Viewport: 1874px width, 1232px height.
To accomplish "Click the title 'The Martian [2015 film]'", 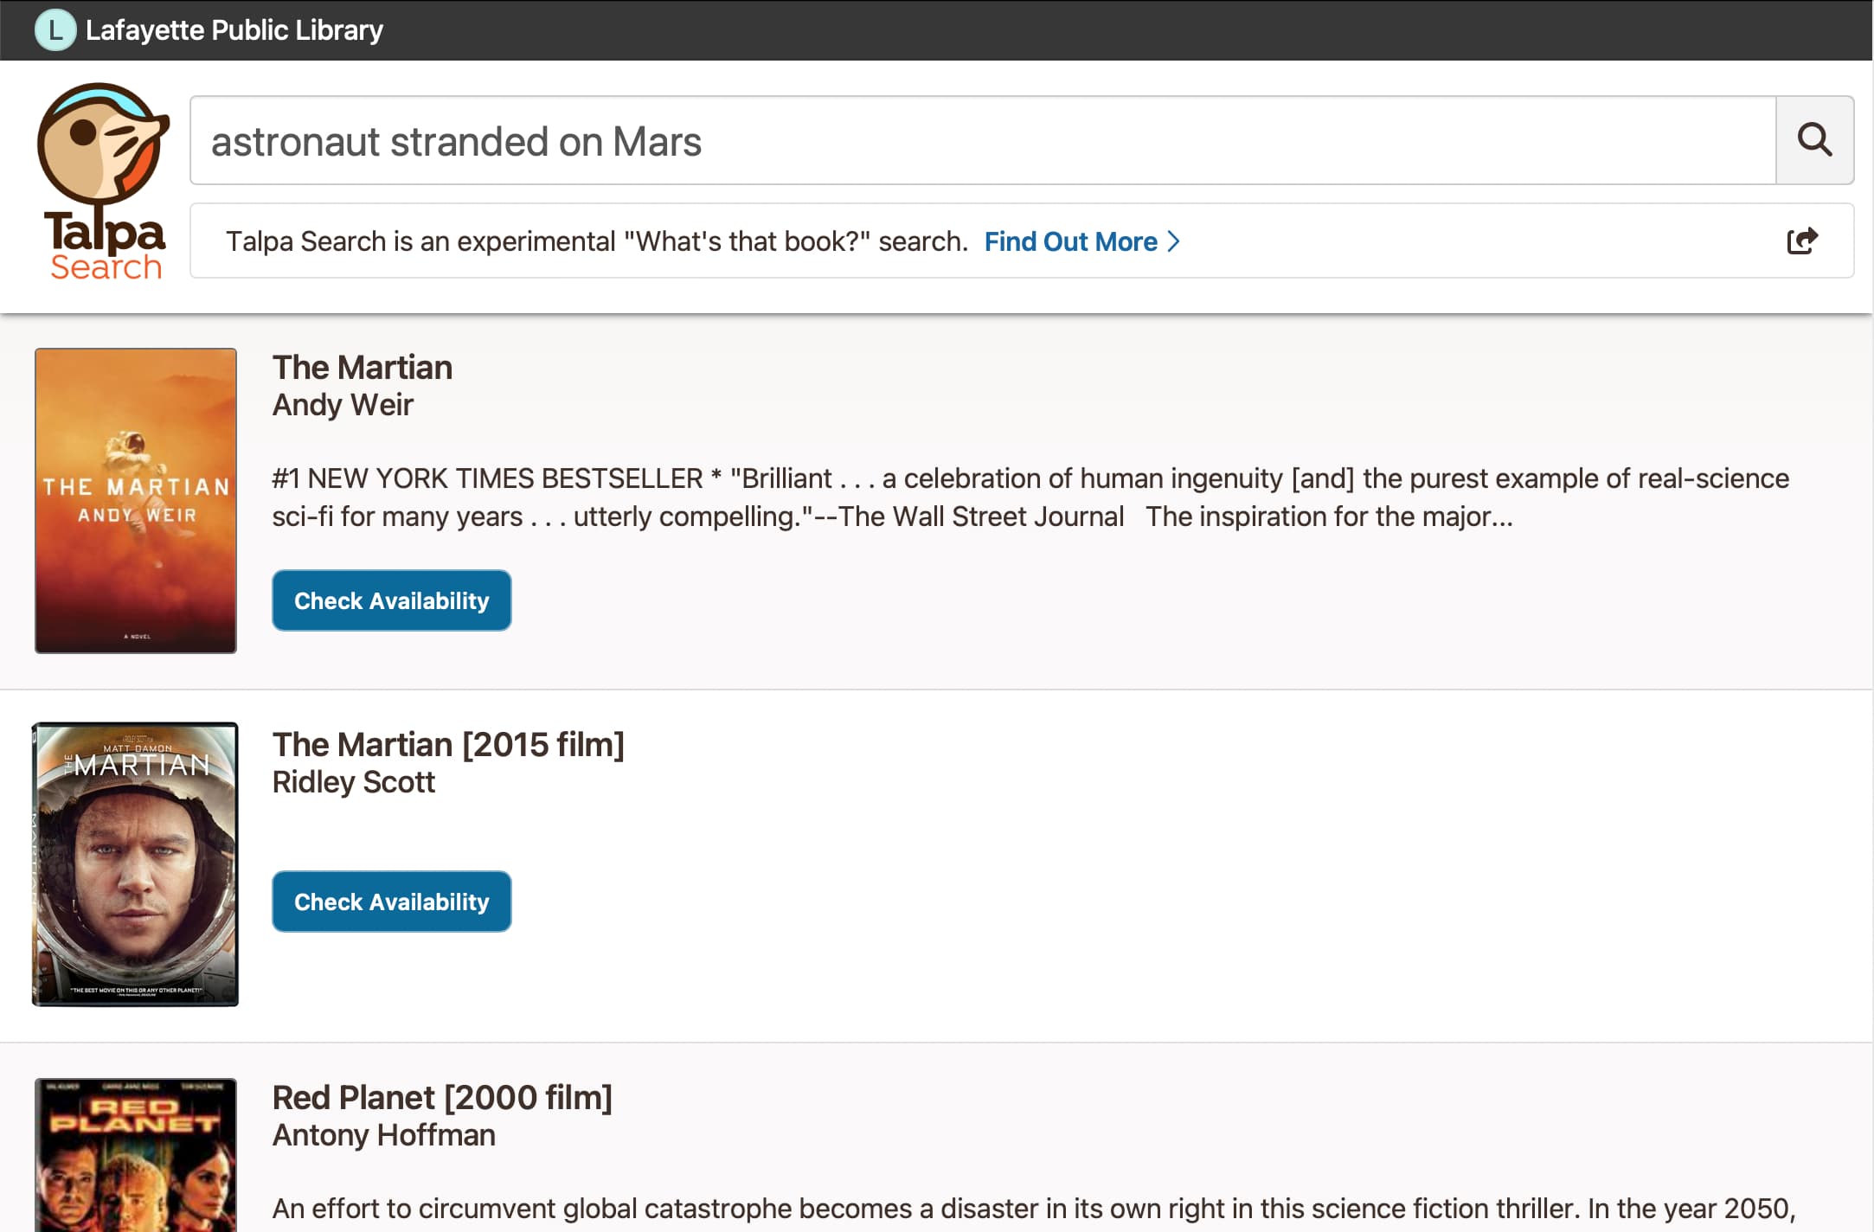I will click(448, 745).
